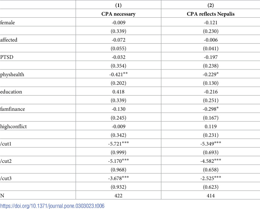This screenshot has width=260, height=209.
Task: Click the '/cut1' row label
Action: [x=6, y=144]
